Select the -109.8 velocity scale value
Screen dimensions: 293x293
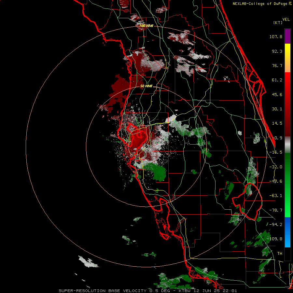tap(274, 239)
